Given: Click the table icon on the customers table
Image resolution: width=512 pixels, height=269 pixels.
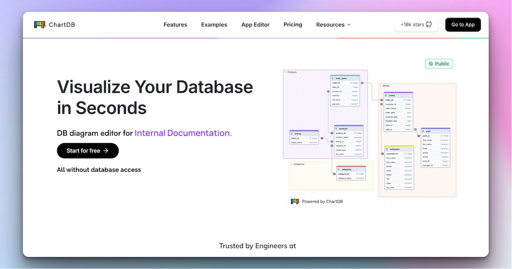Looking at the screenshot, I should coord(387,149).
